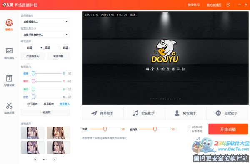Select the scissors screen capture tool
This screenshot has height=164, width=250.
click(9, 106)
